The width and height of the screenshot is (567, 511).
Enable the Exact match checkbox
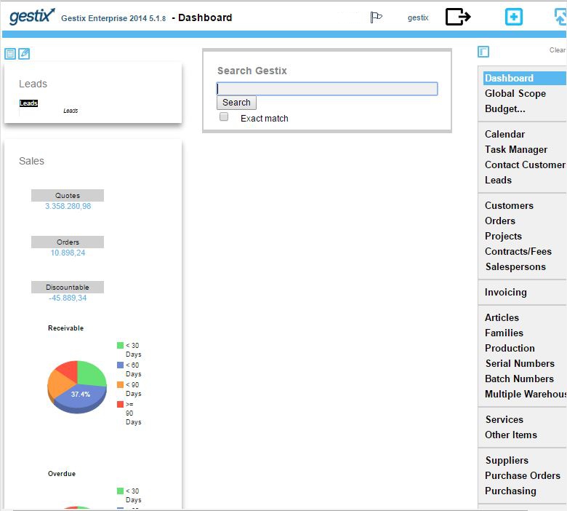tap(224, 116)
